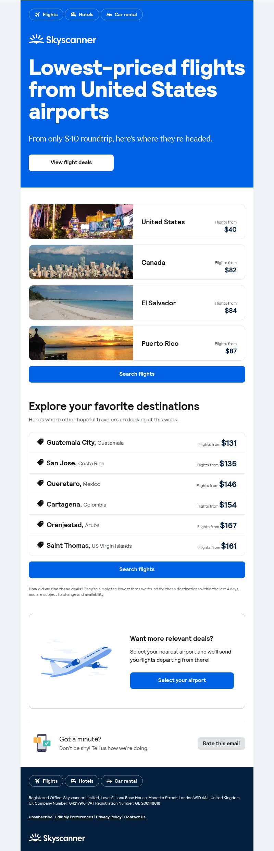The width and height of the screenshot is (274, 851).
Task: Select the Oranjestad, Aruba deal row
Action: pos(137,525)
